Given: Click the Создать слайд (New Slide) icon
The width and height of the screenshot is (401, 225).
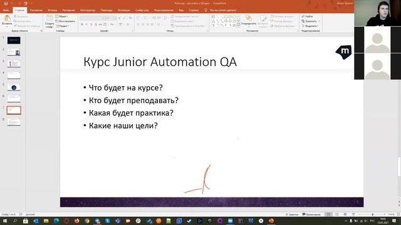Looking at the screenshot, I should (x=49, y=18).
